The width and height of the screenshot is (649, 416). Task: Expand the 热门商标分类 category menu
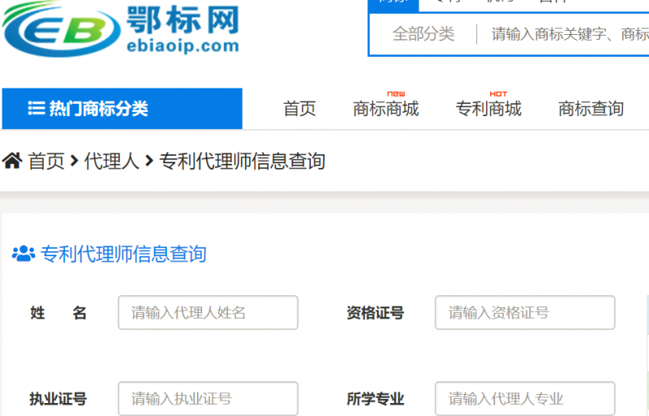pos(122,109)
